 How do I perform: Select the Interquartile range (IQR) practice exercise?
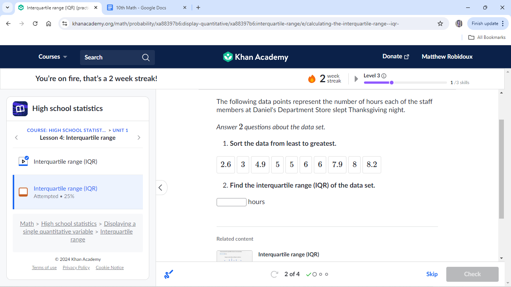[x=78, y=192]
